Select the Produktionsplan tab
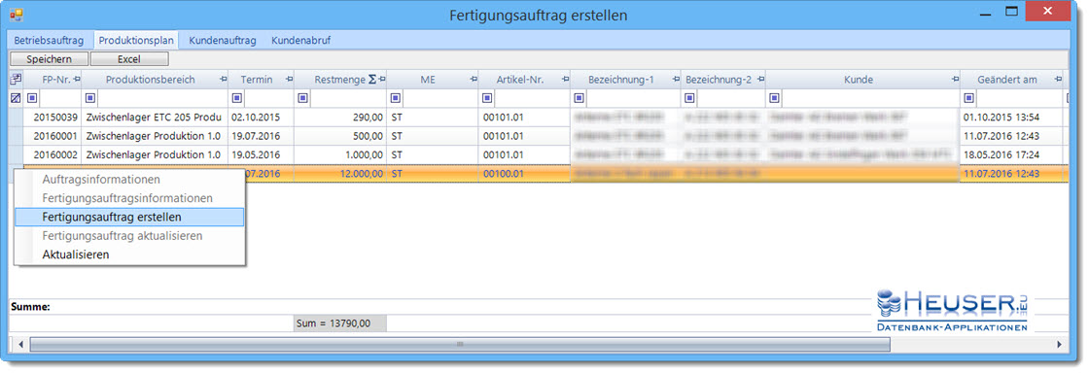The width and height of the screenshot is (1089, 373). click(135, 40)
